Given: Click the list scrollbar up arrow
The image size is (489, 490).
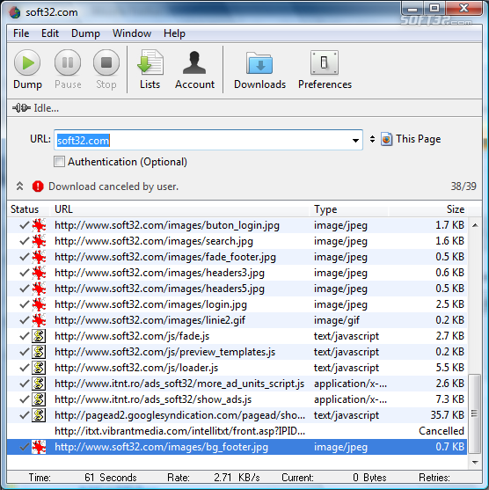Looking at the screenshot, I should [475, 225].
